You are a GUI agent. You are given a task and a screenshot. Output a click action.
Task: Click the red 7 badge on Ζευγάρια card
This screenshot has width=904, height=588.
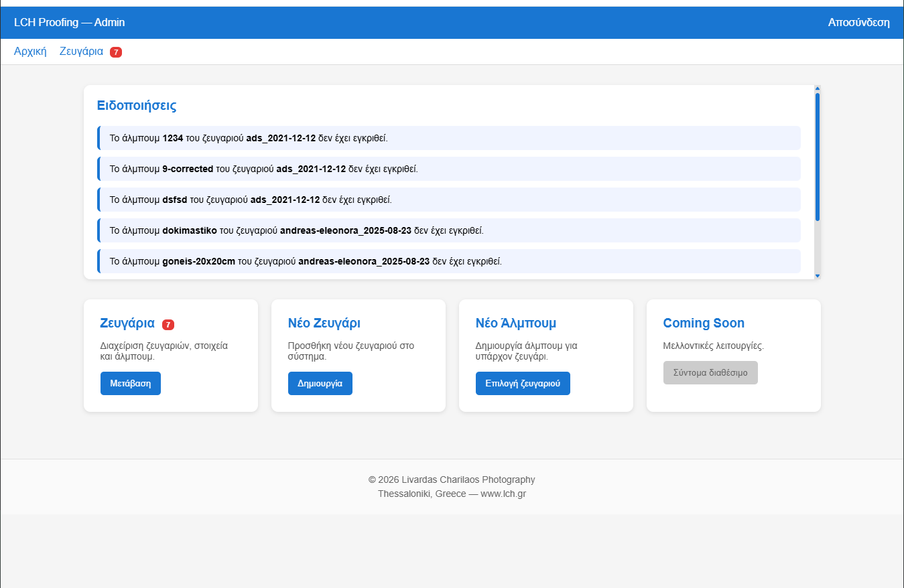tap(168, 325)
